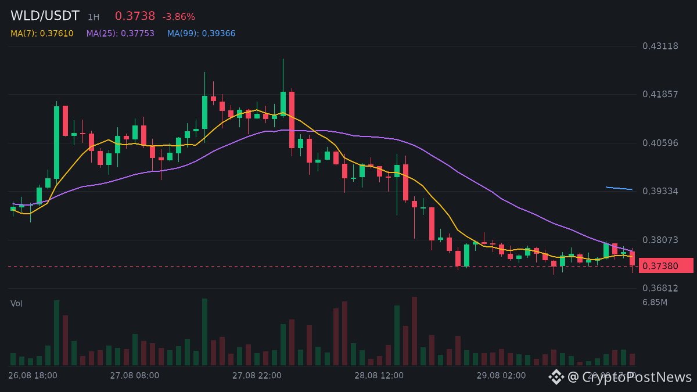Screen dimensions: 697x392
Task: Select the MA(7): 0.37610 indicator label
Action: 42,34
